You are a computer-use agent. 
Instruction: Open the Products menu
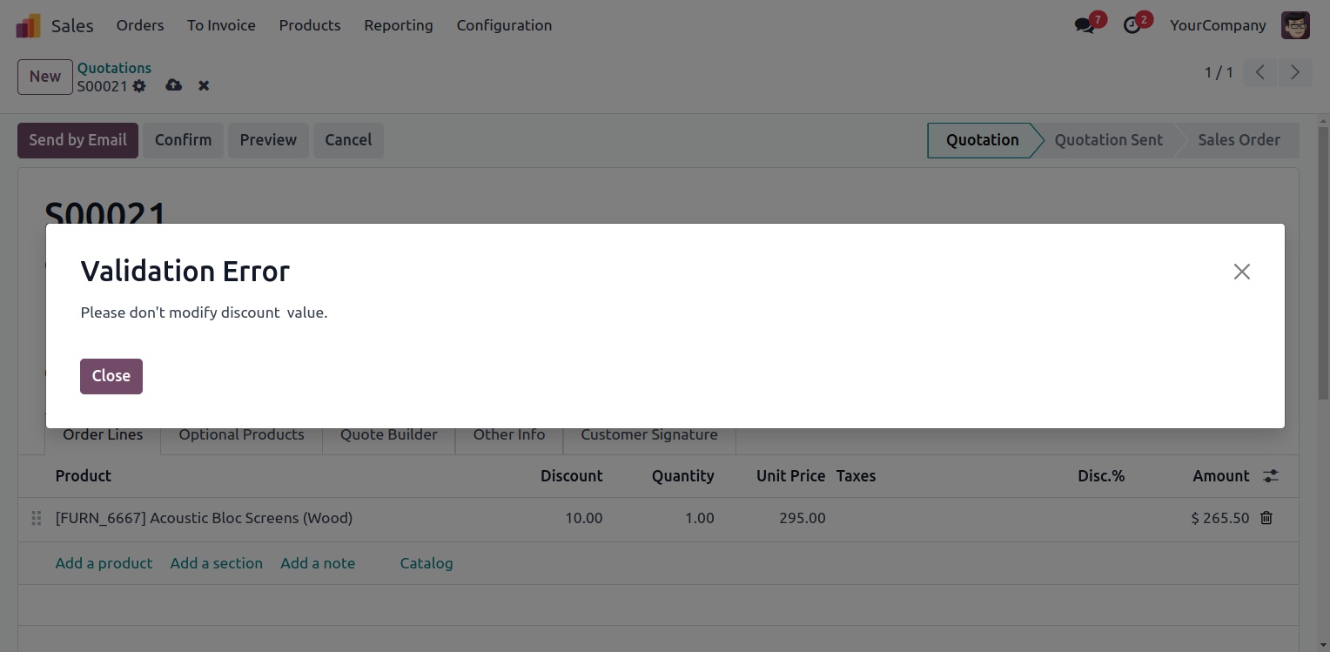pos(310,25)
